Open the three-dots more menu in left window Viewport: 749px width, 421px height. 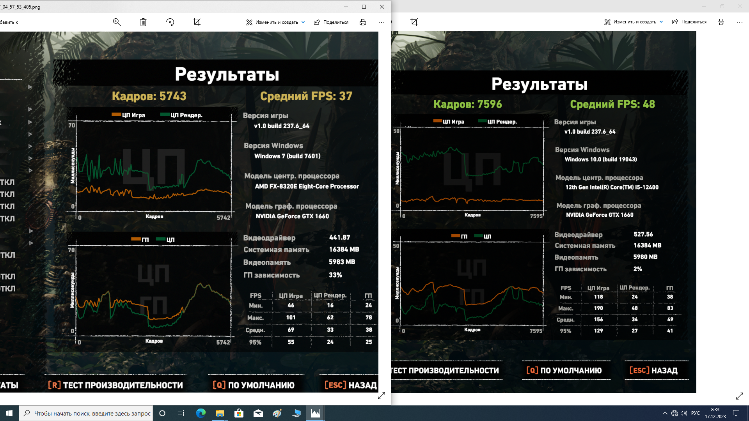[382, 22]
